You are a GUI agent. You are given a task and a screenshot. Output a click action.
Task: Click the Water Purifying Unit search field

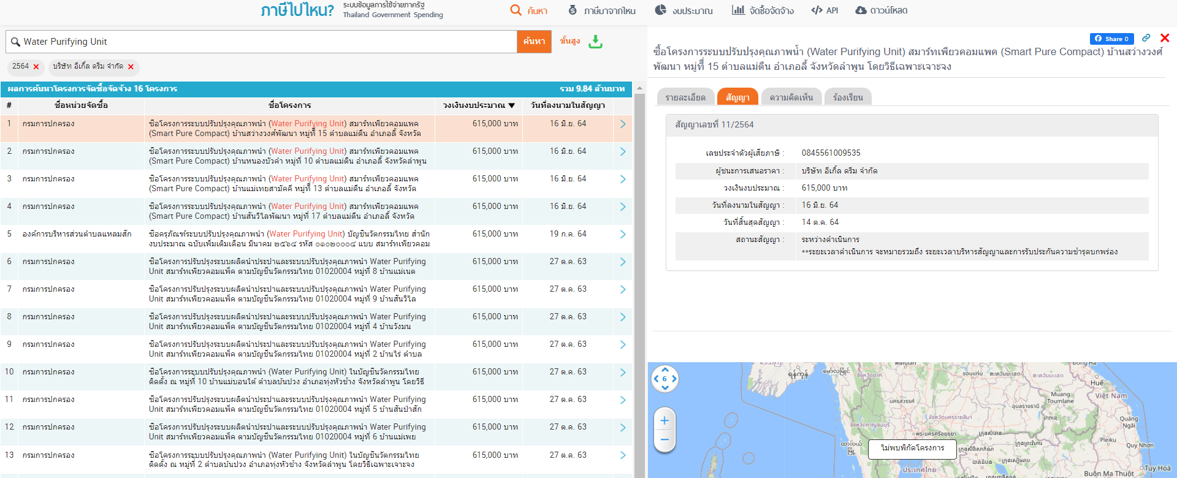click(x=264, y=42)
